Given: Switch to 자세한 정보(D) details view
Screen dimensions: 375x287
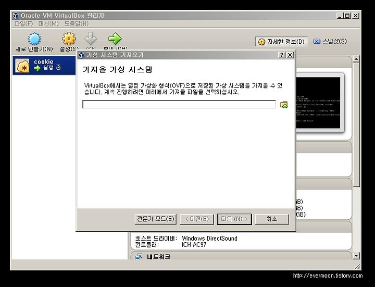Looking at the screenshot, I should point(281,42).
